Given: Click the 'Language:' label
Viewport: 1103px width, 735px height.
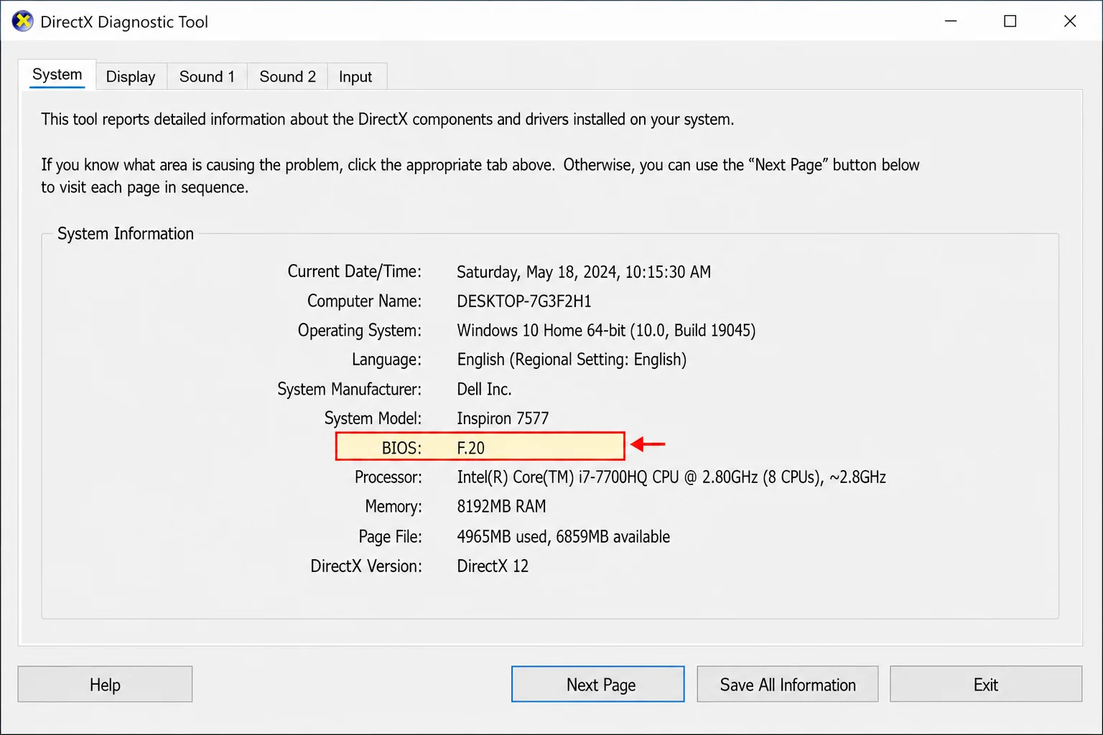Looking at the screenshot, I should 387,360.
